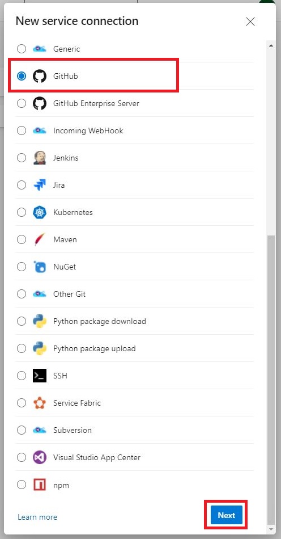Image resolution: width=281 pixels, height=539 pixels.
Task: Select the Subversion radio button
Action: (x=22, y=430)
